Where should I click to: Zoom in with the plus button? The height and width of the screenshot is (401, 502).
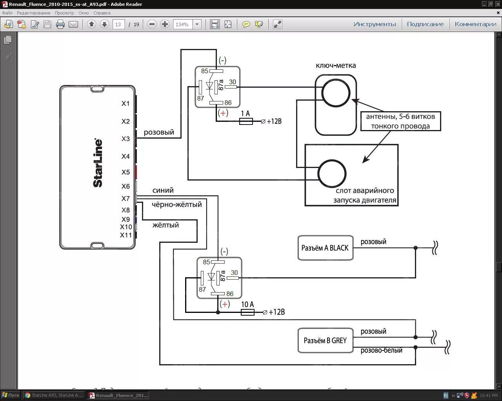click(x=165, y=24)
